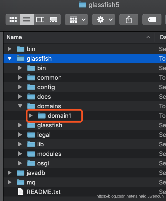This screenshot has width=166, height=201.
Task: Select the 'domain1' folder name
Action: [x=59, y=116]
